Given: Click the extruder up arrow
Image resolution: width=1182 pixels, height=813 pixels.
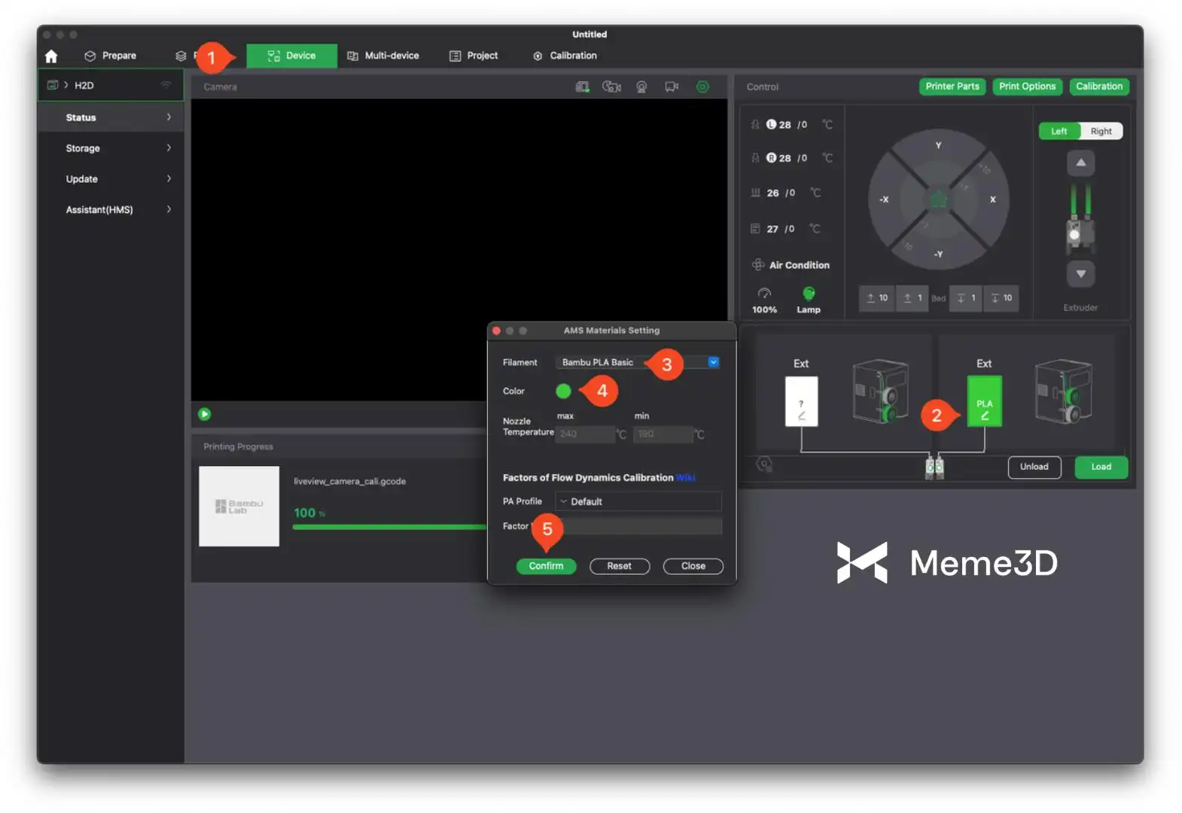Looking at the screenshot, I should click(x=1080, y=163).
